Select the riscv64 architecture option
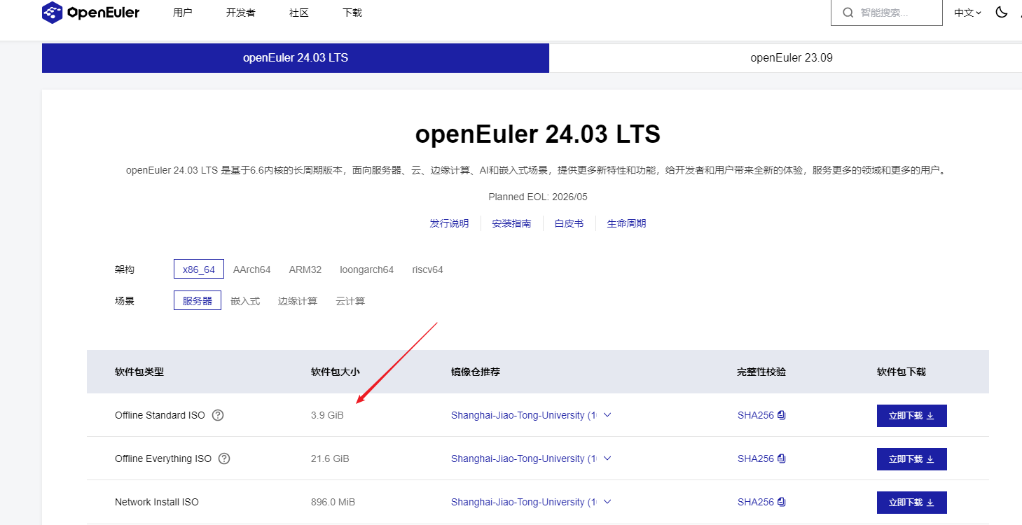Screen dimensions: 1022x525 427,269
